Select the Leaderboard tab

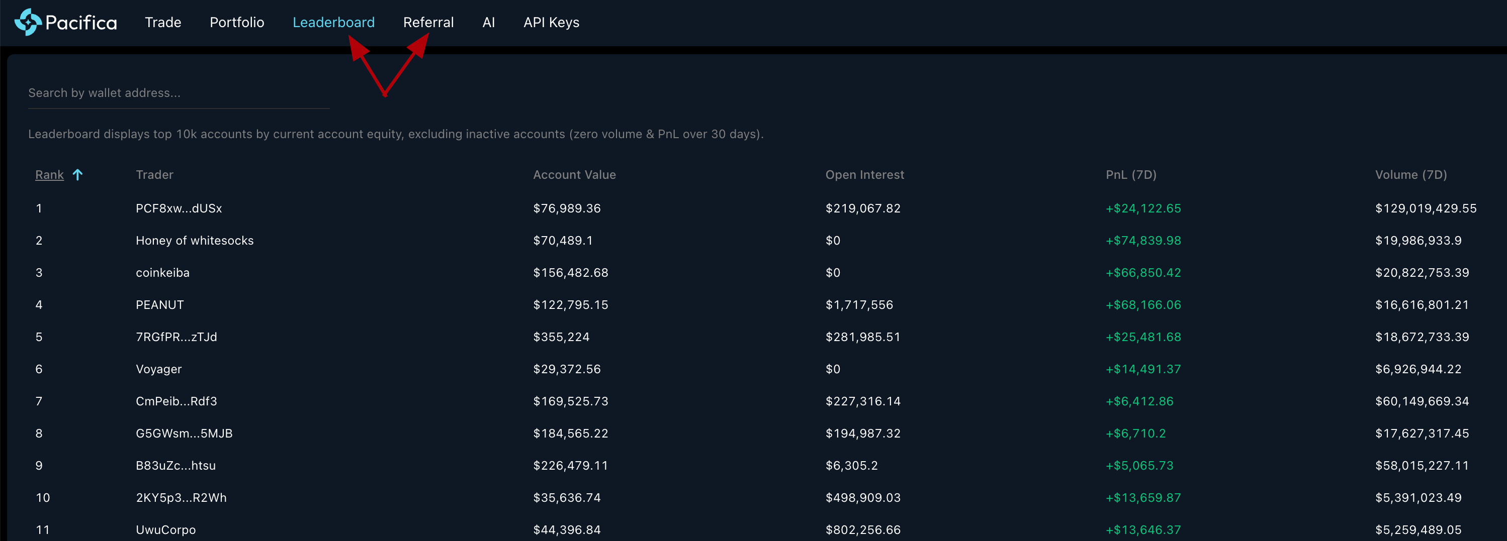pos(333,22)
